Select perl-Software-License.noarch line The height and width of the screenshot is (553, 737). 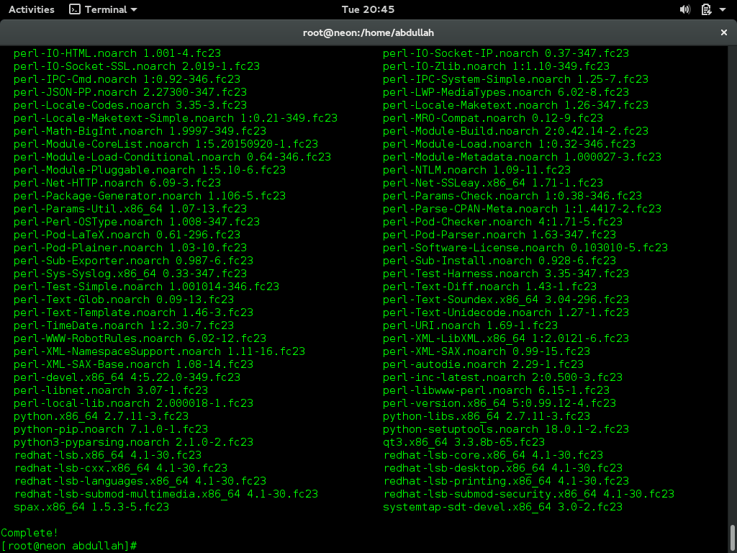525,248
